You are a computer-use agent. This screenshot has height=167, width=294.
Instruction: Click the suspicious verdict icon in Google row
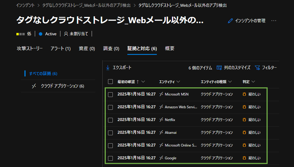coord(244,158)
